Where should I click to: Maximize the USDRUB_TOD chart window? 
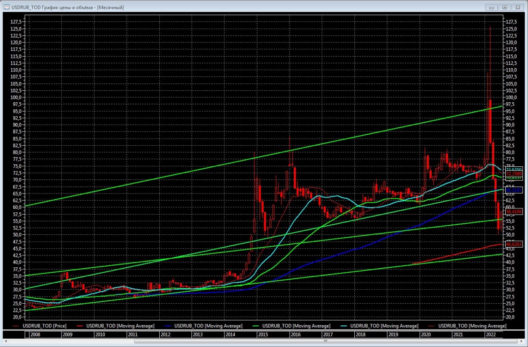pos(504,7)
